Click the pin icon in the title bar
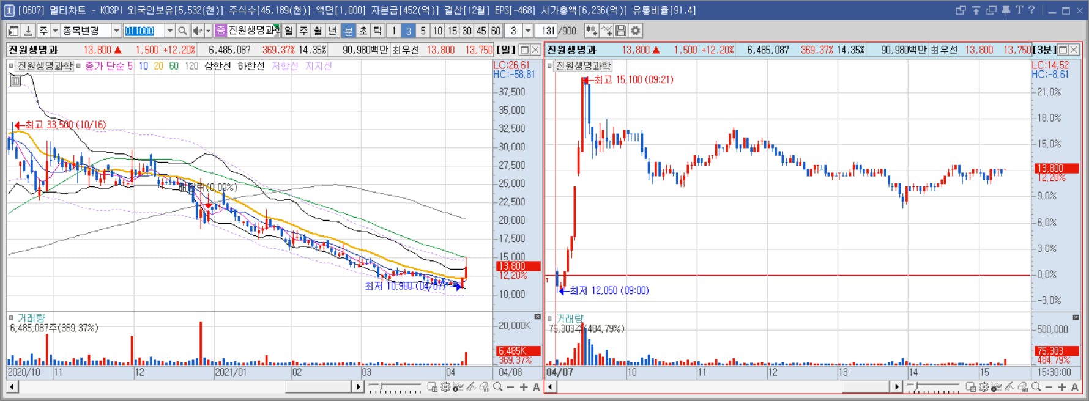The width and height of the screenshot is (1089, 401). [x=1006, y=10]
